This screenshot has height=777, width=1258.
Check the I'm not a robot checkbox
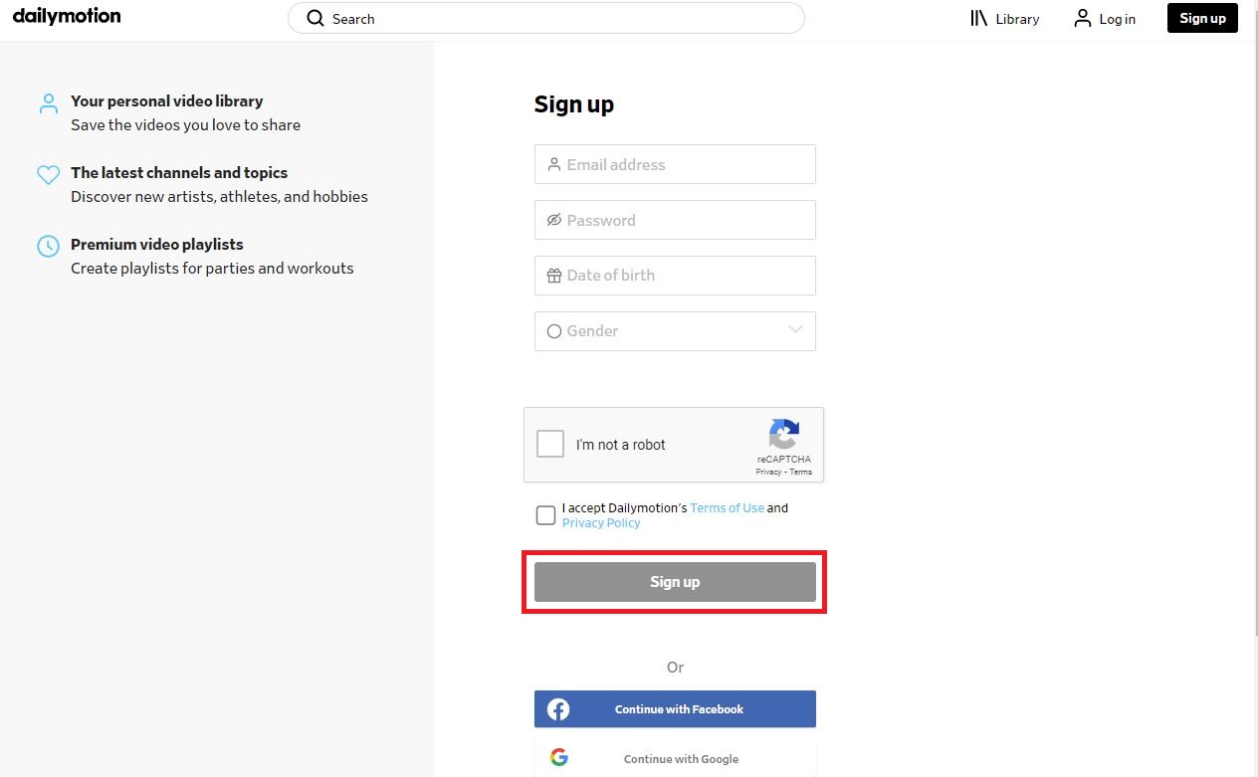click(x=550, y=444)
